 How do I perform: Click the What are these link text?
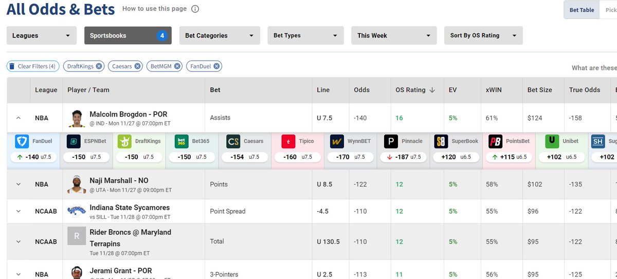[x=594, y=68]
